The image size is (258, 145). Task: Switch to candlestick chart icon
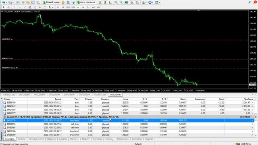click(105, 2)
